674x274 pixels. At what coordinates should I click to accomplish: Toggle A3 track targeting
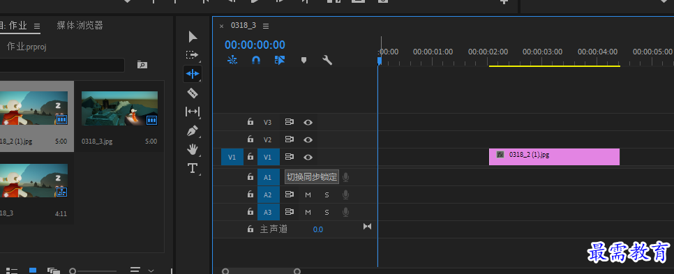pos(268,212)
